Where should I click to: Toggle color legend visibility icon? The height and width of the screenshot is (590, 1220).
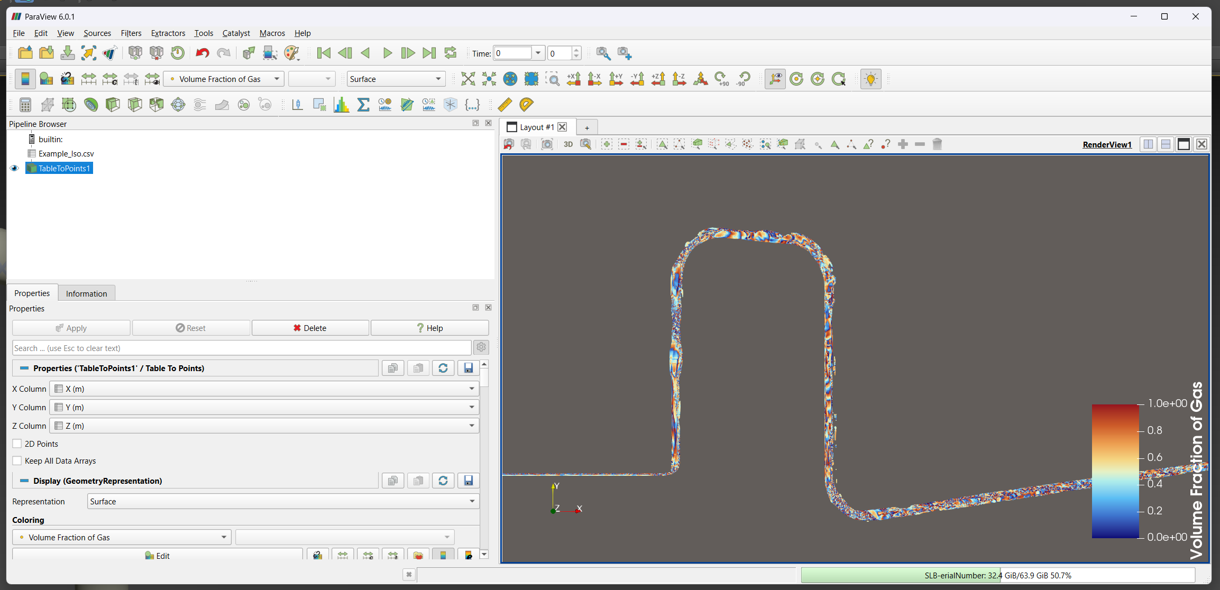(25, 79)
